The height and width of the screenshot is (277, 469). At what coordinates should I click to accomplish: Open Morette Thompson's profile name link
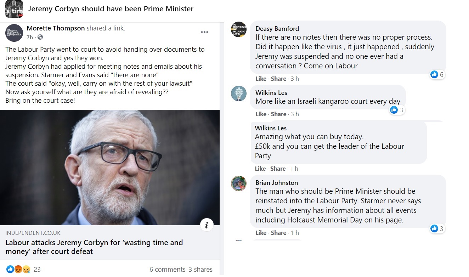tap(56, 28)
